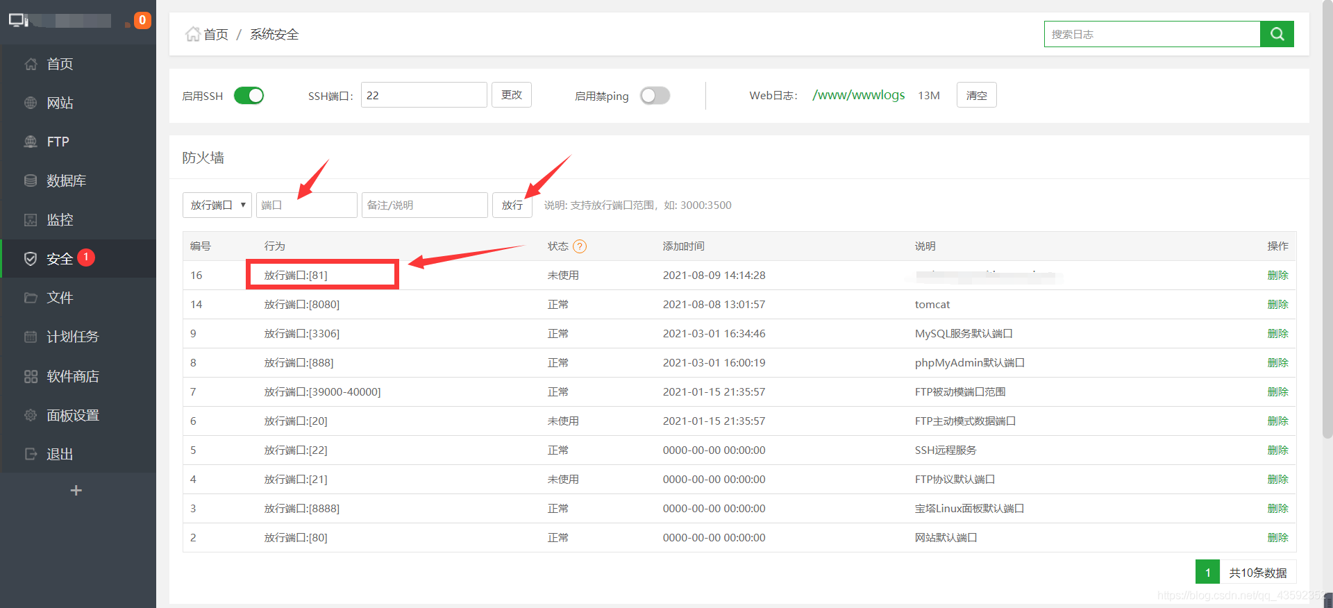
Task: Click the 备注/说明 input field
Action: point(424,205)
